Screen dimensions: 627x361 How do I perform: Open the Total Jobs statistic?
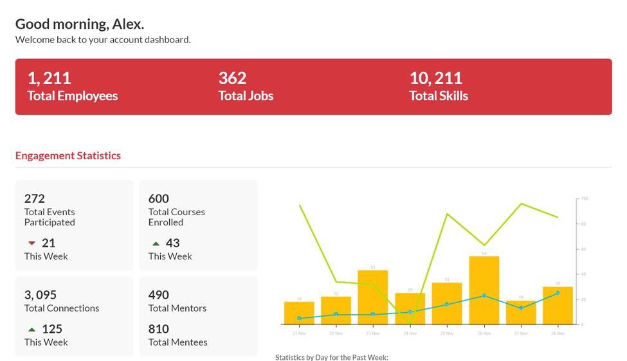click(246, 87)
